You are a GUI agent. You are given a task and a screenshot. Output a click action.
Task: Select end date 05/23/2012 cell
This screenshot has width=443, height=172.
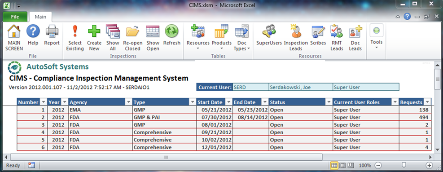(250, 110)
